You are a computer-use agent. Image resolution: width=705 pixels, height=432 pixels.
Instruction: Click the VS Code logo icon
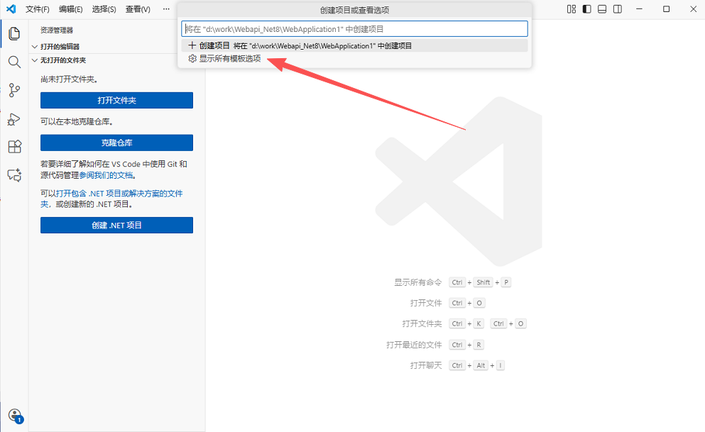click(x=11, y=9)
